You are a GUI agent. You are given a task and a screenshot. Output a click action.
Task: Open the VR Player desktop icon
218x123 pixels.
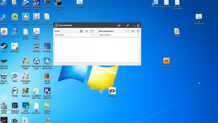click(x=36, y=47)
